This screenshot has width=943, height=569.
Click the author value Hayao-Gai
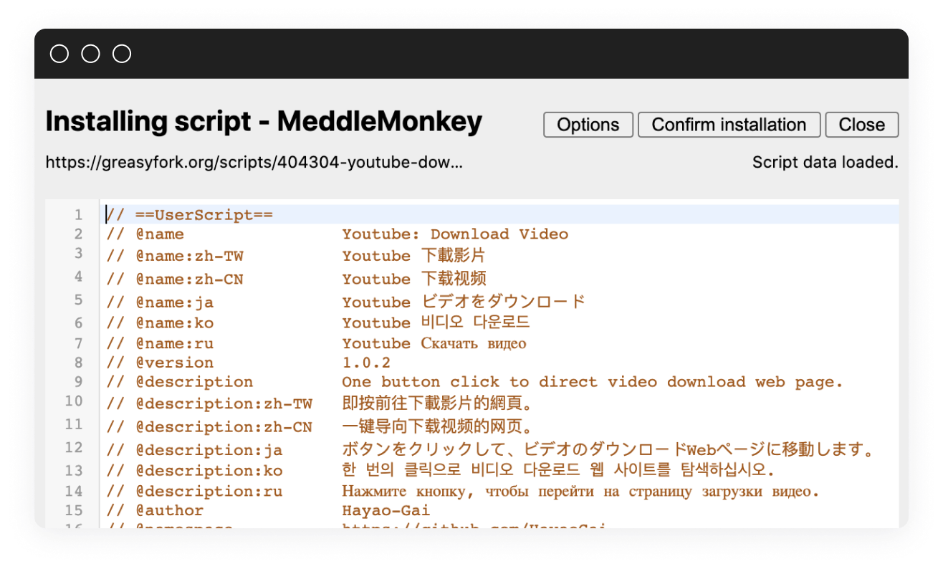(386, 511)
